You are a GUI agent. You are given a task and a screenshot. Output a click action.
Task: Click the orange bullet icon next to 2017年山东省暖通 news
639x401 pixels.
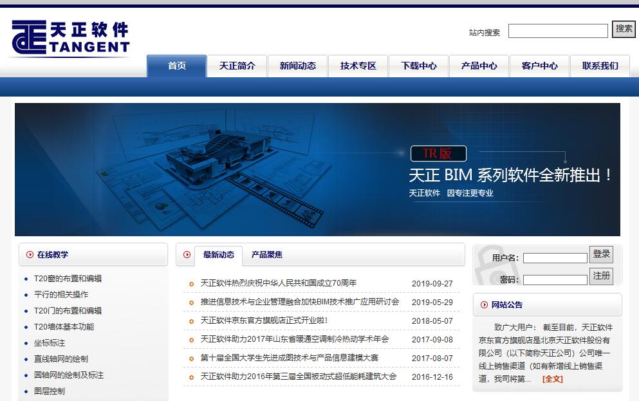coord(191,340)
